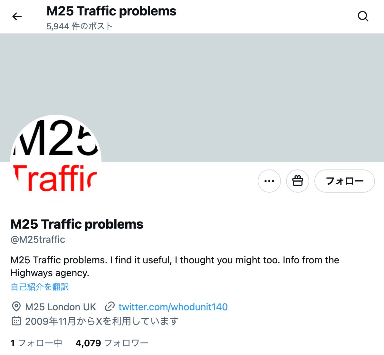Click the location pin icon

coord(16,307)
